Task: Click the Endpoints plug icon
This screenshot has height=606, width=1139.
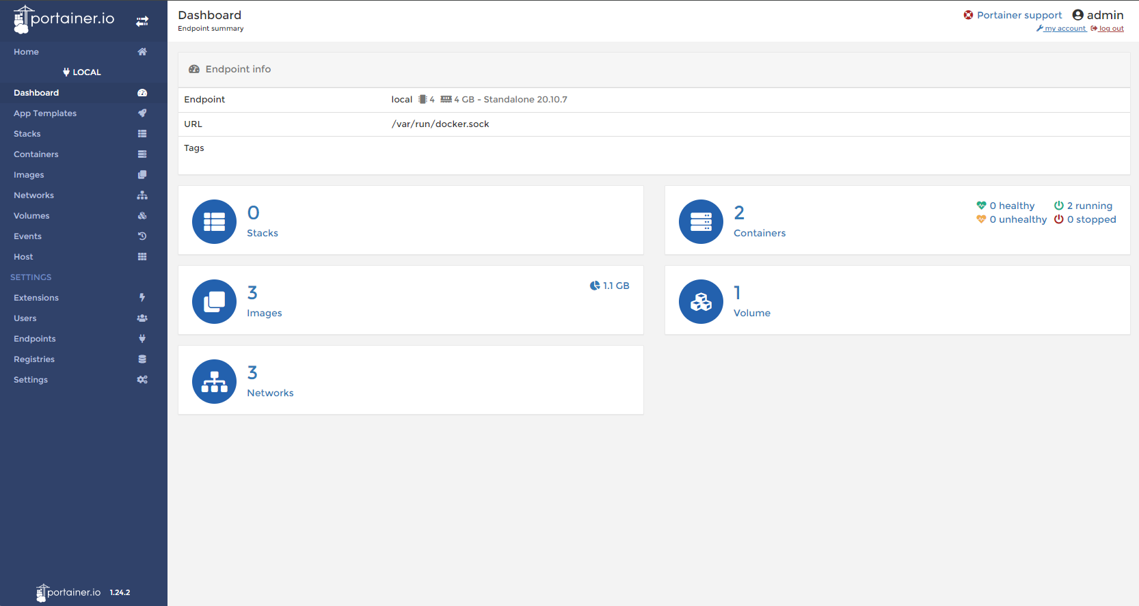Action: coord(142,339)
